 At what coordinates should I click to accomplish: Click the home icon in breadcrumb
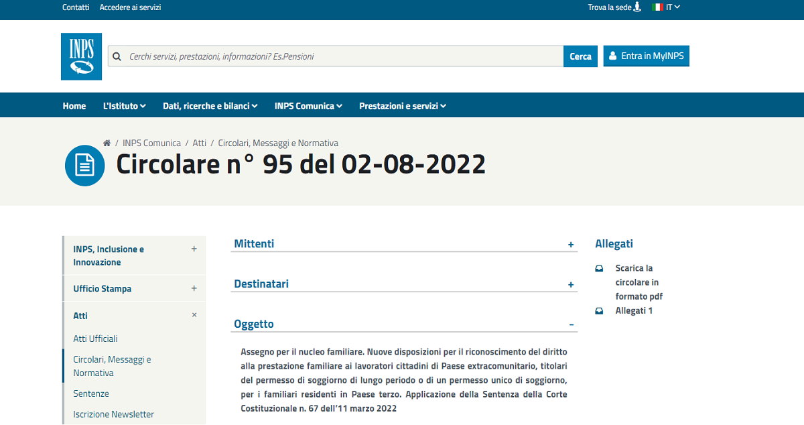(x=107, y=143)
